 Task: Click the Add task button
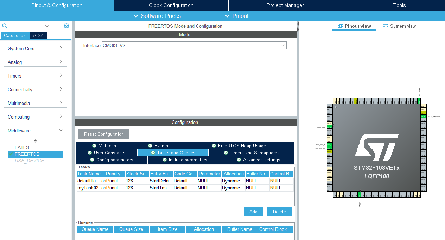pos(253,212)
